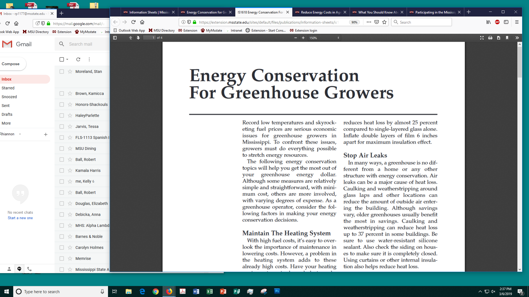Click the Firefox Search box
Screen dimensions: 529x297
tap(422, 22)
